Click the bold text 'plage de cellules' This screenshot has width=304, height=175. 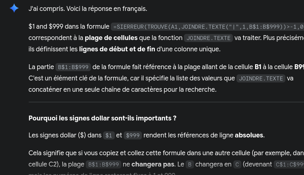point(111,38)
